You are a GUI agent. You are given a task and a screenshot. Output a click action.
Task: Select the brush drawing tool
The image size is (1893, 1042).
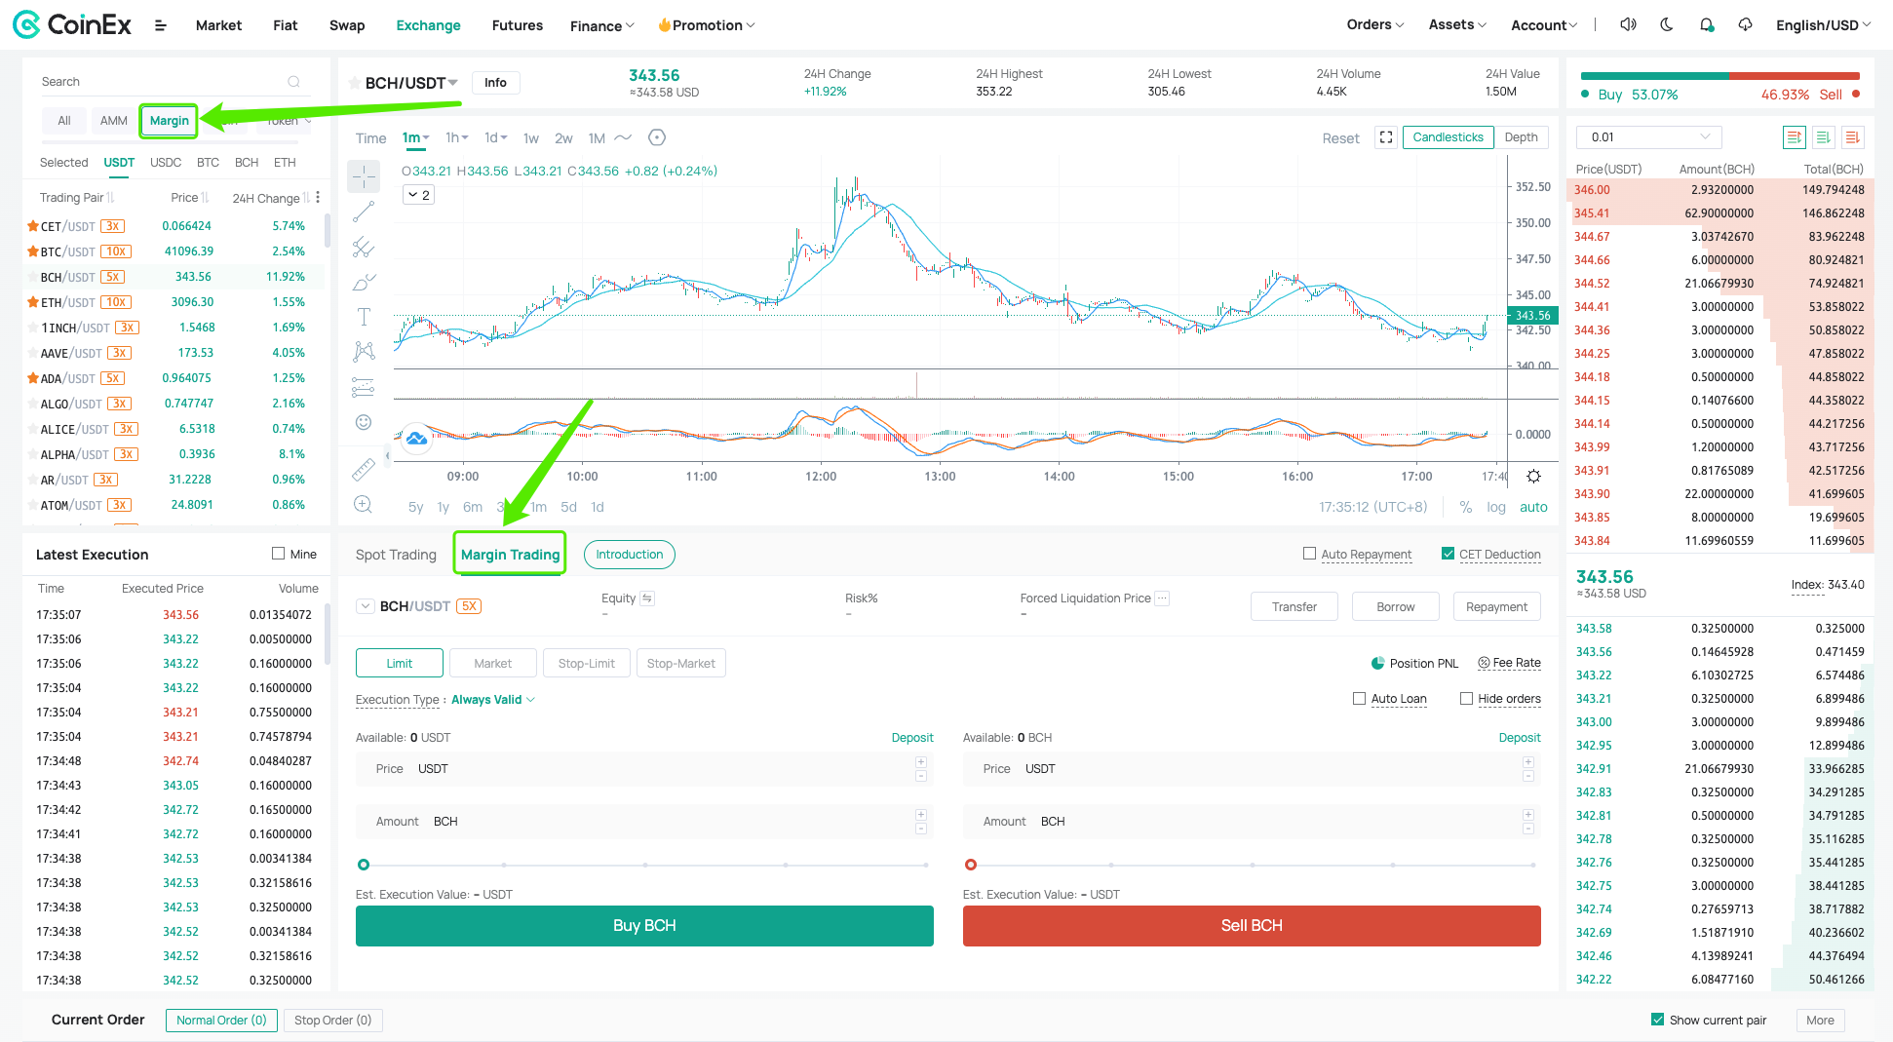click(x=364, y=282)
